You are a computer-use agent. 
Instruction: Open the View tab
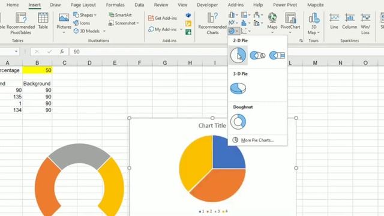[182, 5]
